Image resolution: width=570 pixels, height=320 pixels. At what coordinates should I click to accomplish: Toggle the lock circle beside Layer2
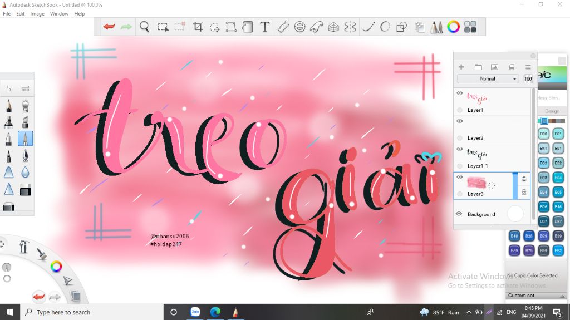point(460,138)
